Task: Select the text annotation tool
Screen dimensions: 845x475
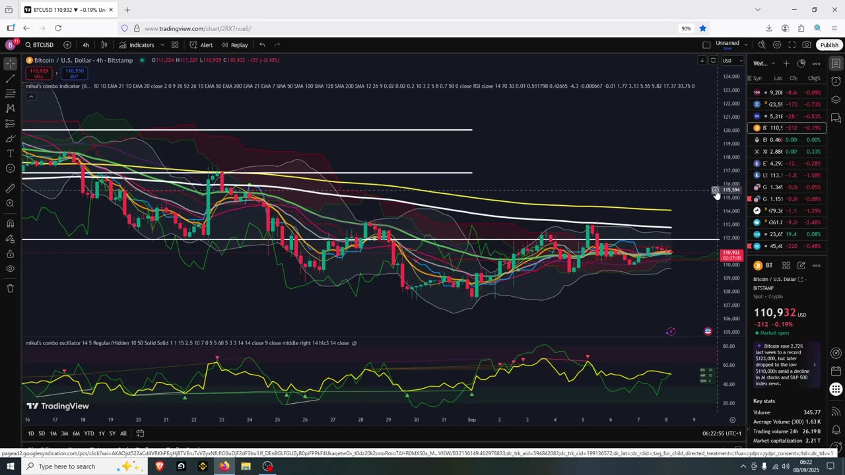Action: tap(11, 153)
